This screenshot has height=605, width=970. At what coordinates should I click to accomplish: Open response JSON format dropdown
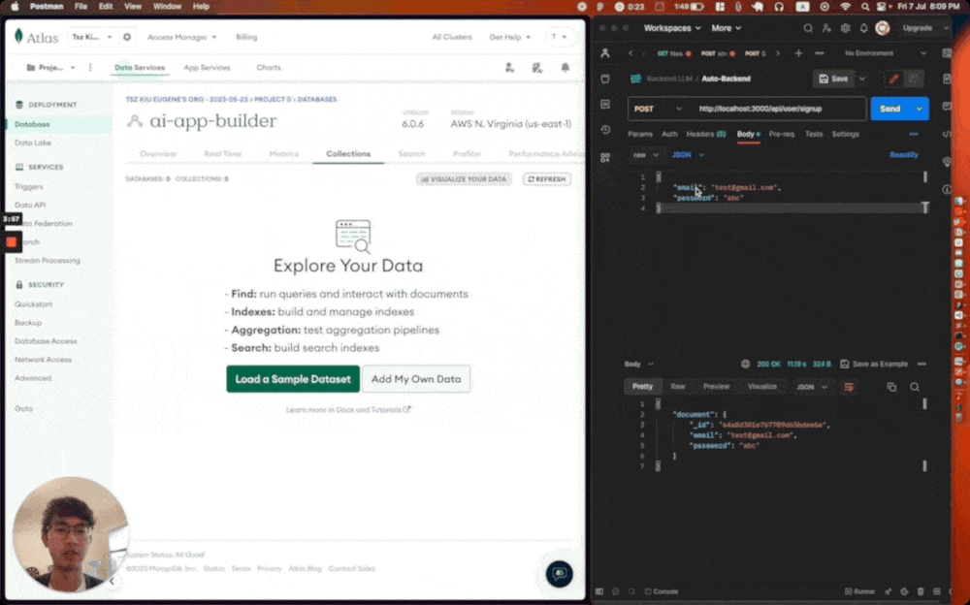pos(811,387)
